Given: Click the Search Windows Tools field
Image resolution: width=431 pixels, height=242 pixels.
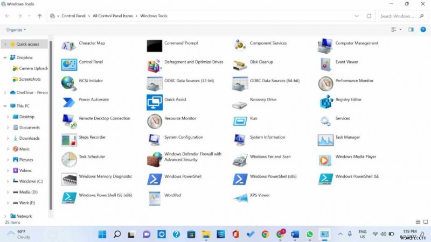Looking at the screenshot, I should click(402, 16).
